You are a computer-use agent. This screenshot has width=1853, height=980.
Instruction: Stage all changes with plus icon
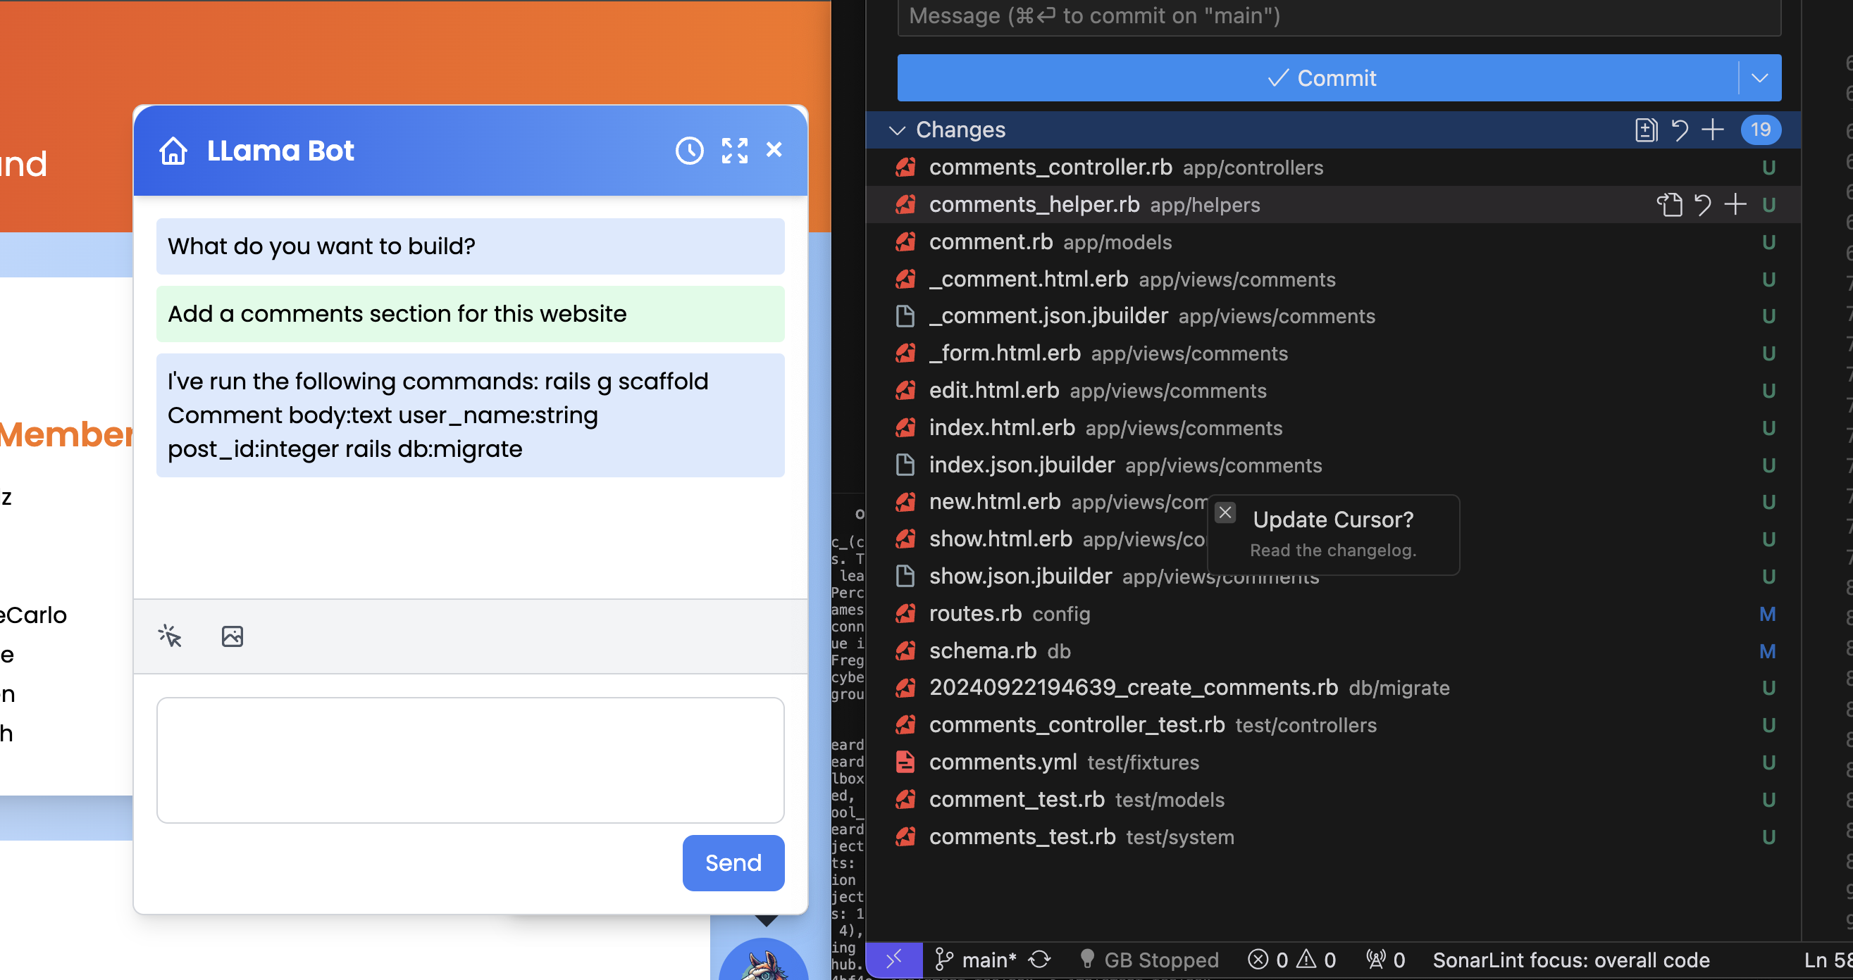[x=1713, y=130]
